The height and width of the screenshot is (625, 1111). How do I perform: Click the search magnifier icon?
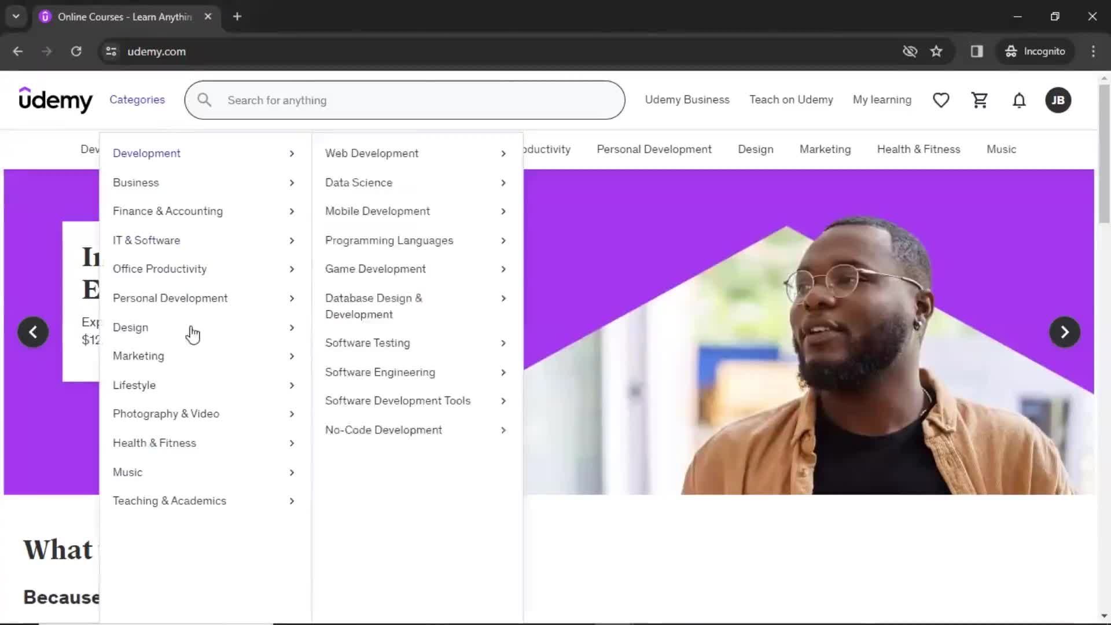(204, 100)
